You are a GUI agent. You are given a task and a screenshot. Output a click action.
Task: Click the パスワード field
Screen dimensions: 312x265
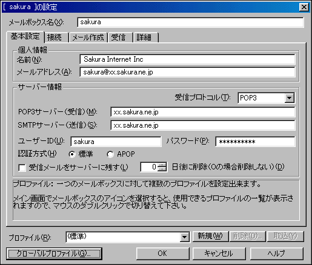tap(255, 142)
